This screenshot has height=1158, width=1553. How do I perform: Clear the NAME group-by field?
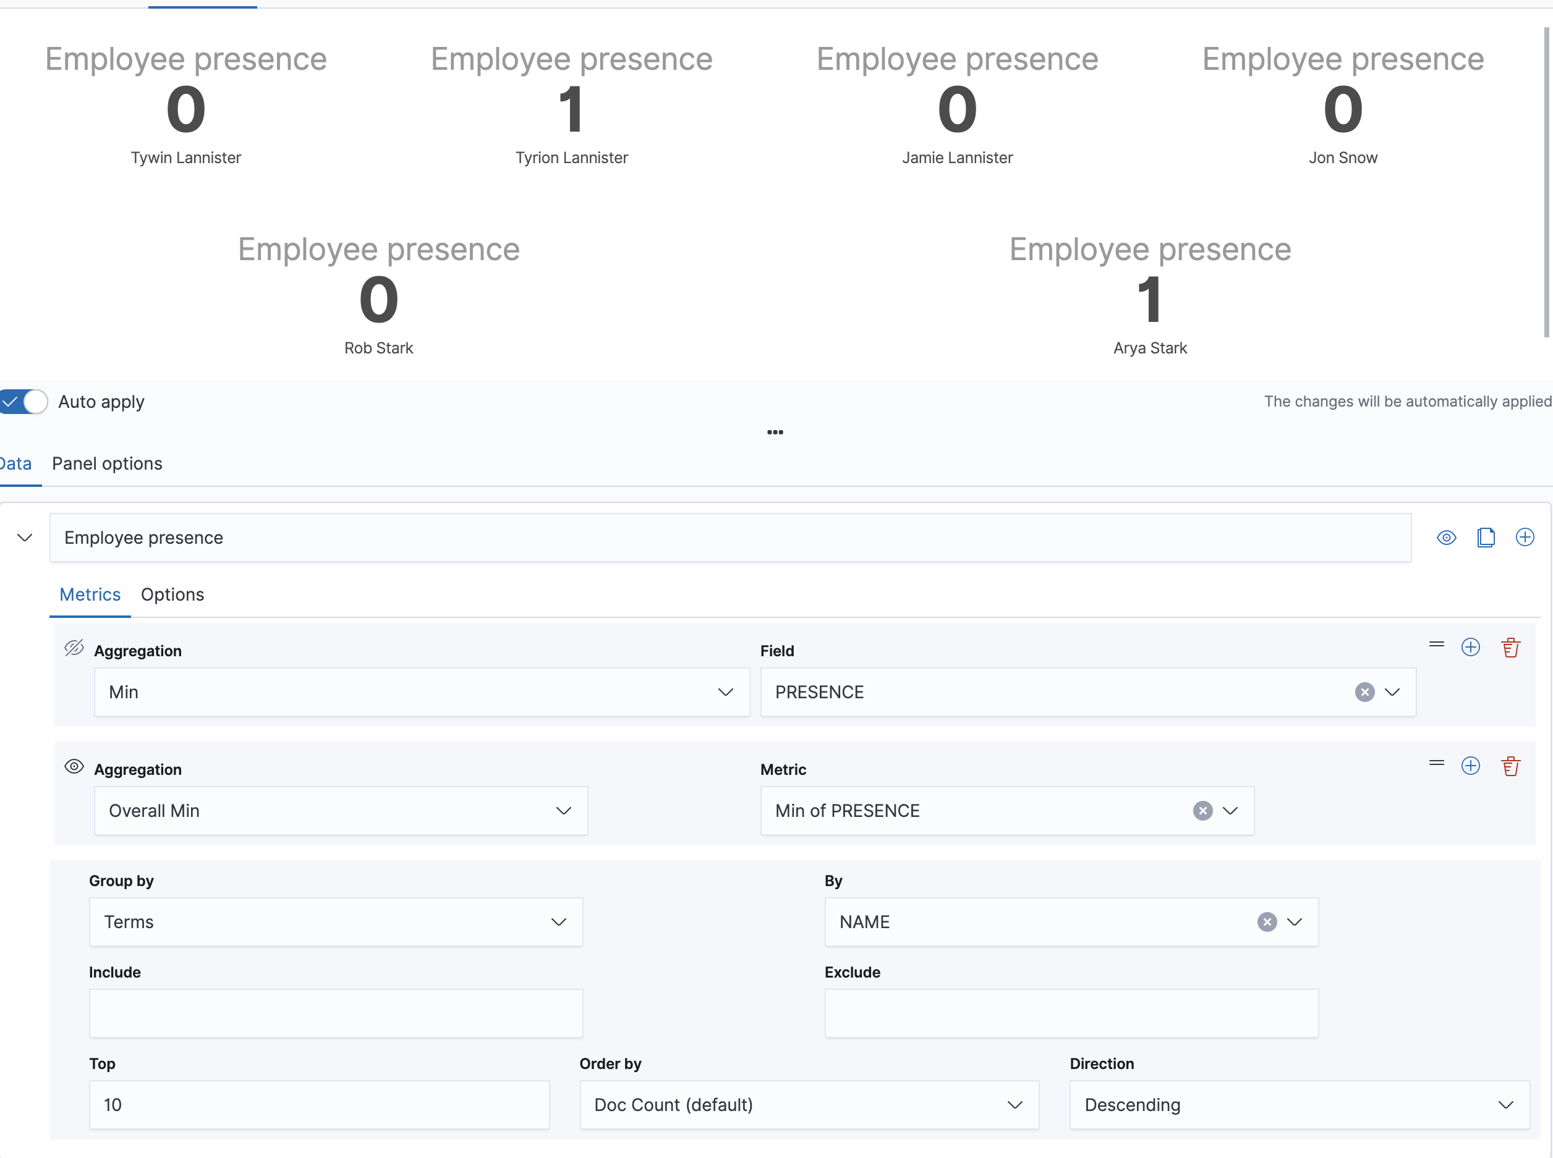1266,922
